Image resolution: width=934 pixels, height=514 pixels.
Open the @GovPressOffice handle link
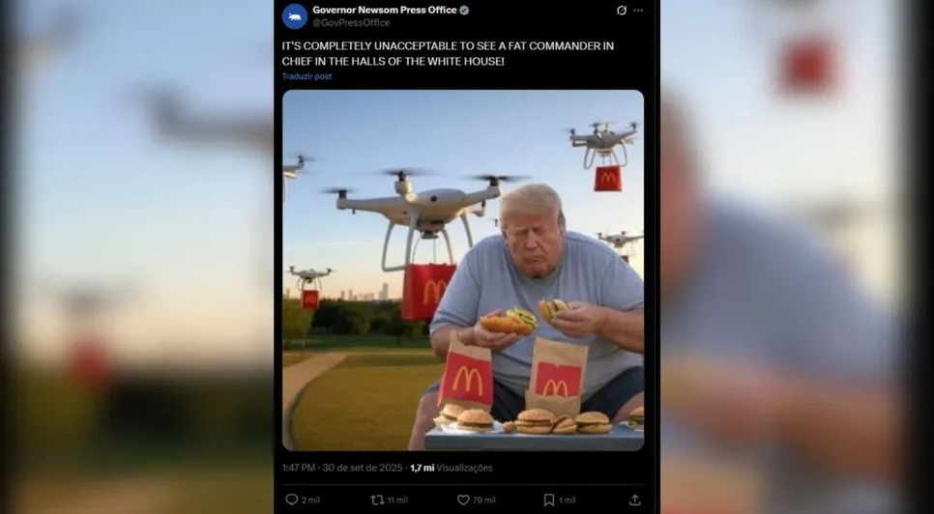click(x=351, y=22)
